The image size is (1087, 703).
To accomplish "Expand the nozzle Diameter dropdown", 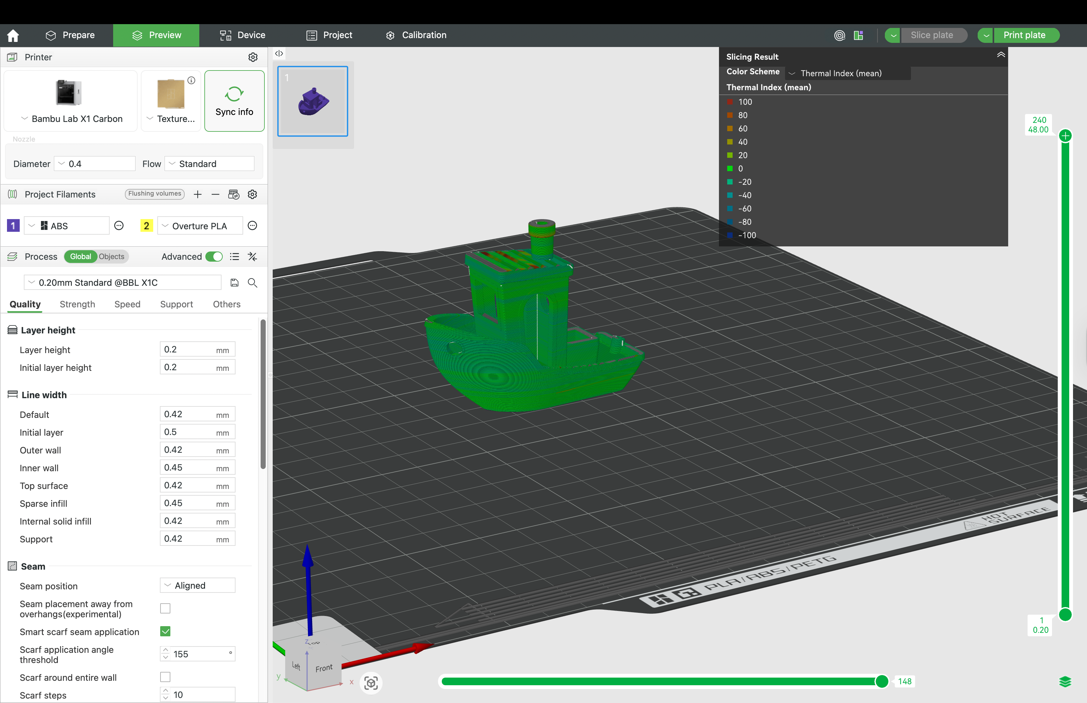I will click(x=94, y=164).
